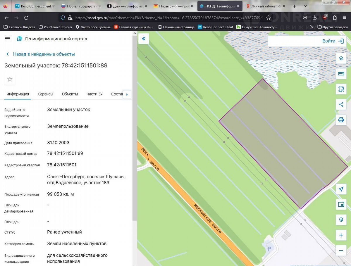Open the hamburger main menu
Screen dimensions: 351x266
tap(8, 39)
